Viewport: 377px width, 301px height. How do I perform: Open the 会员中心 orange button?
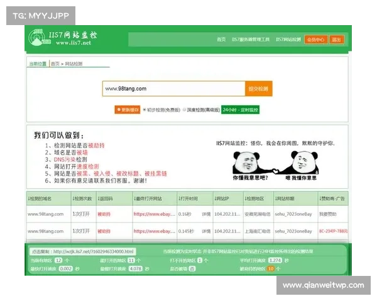click(x=315, y=40)
